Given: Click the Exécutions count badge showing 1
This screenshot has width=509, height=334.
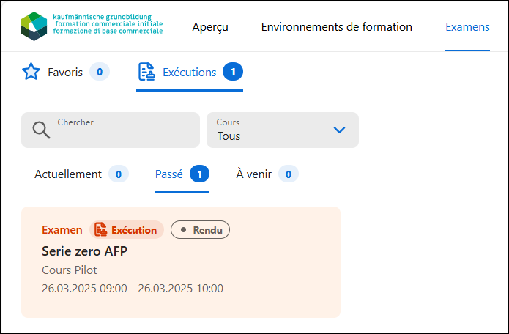Looking at the screenshot, I should pos(233,72).
